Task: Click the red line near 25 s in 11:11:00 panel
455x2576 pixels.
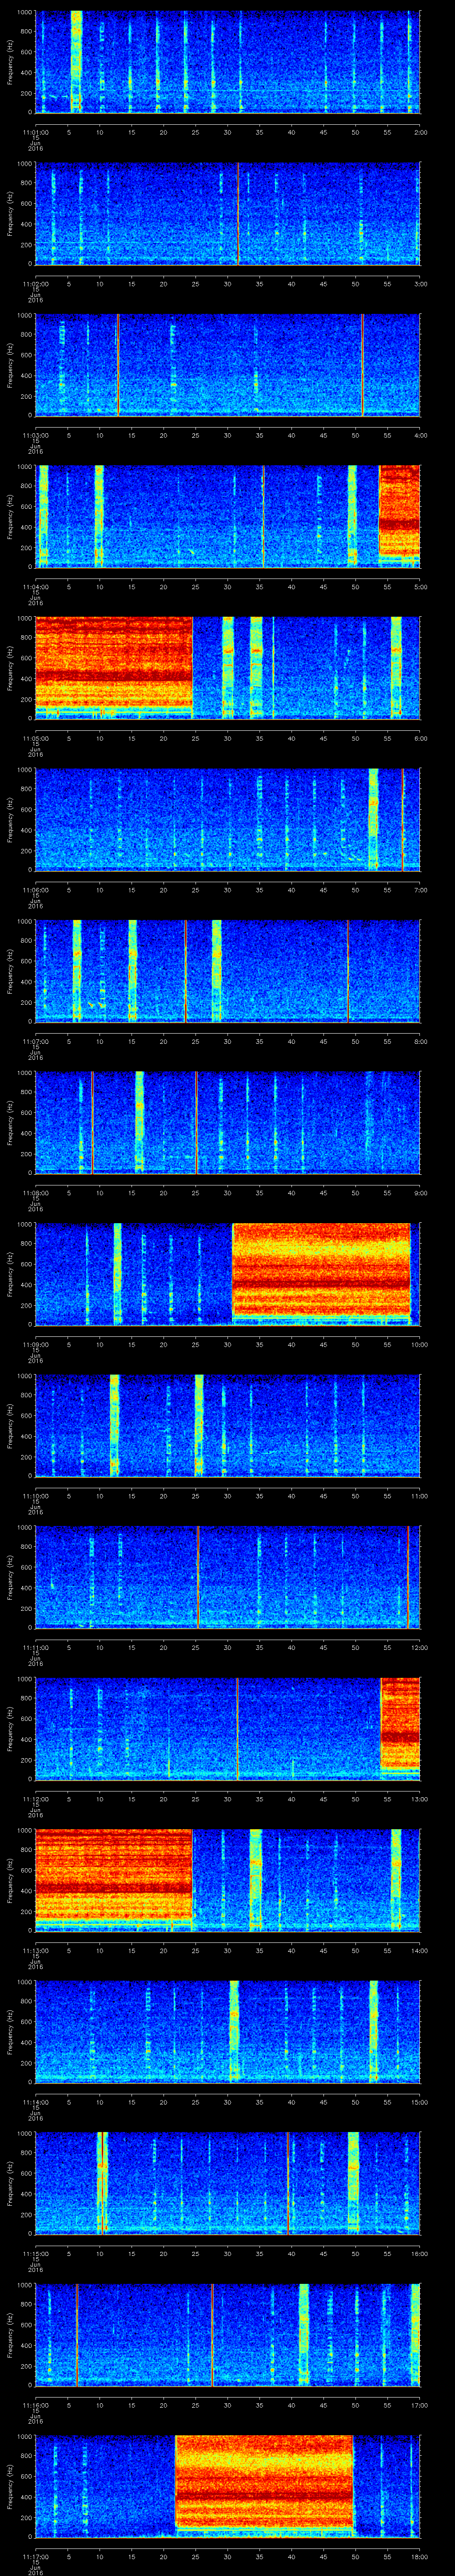Action: click(x=198, y=1577)
